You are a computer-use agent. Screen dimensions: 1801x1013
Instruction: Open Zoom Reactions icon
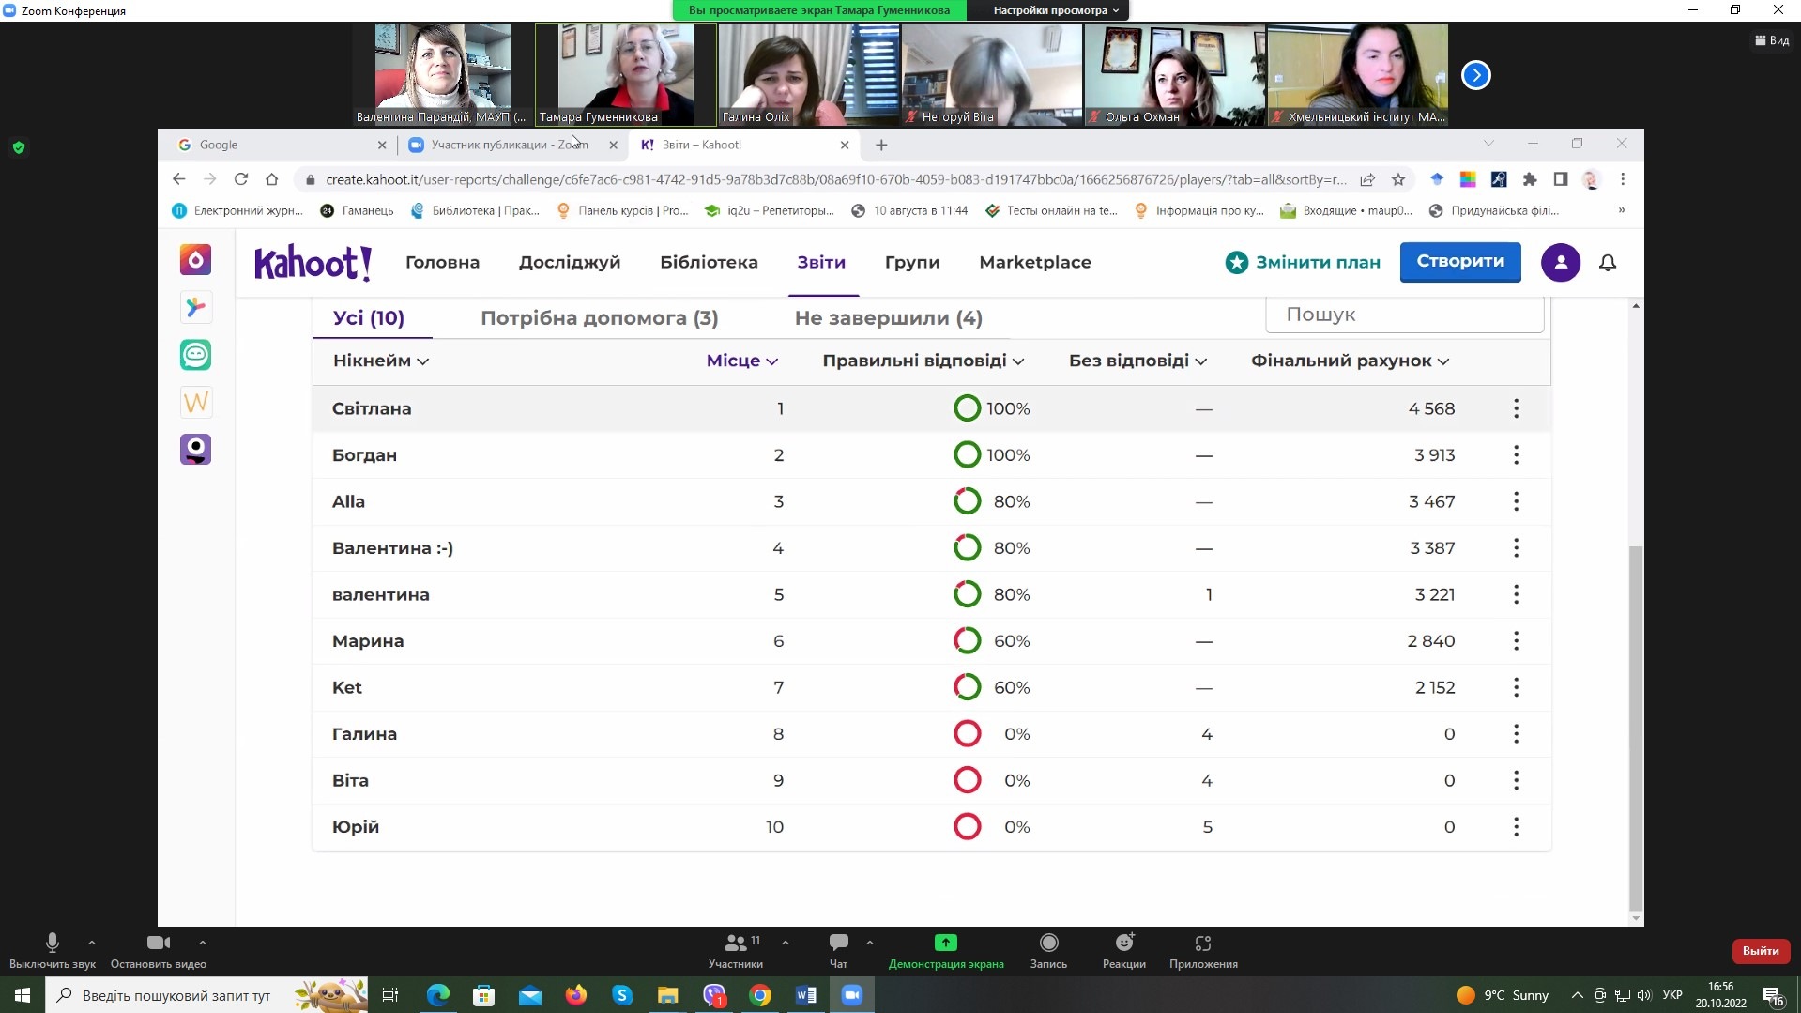coord(1123,944)
